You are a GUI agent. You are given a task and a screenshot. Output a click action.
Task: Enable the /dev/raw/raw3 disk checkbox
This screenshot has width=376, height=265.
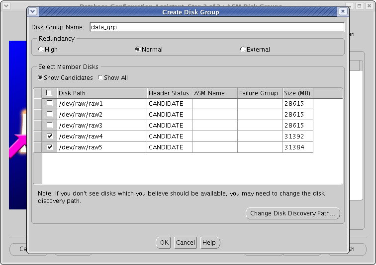click(49, 126)
